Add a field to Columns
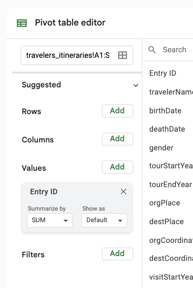193x288 pixels. 117,139
